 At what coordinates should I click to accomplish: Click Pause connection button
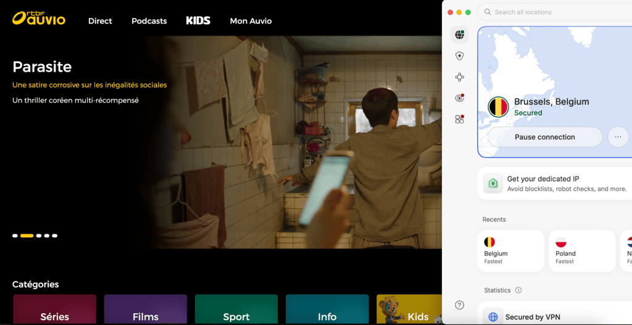point(545,137)
